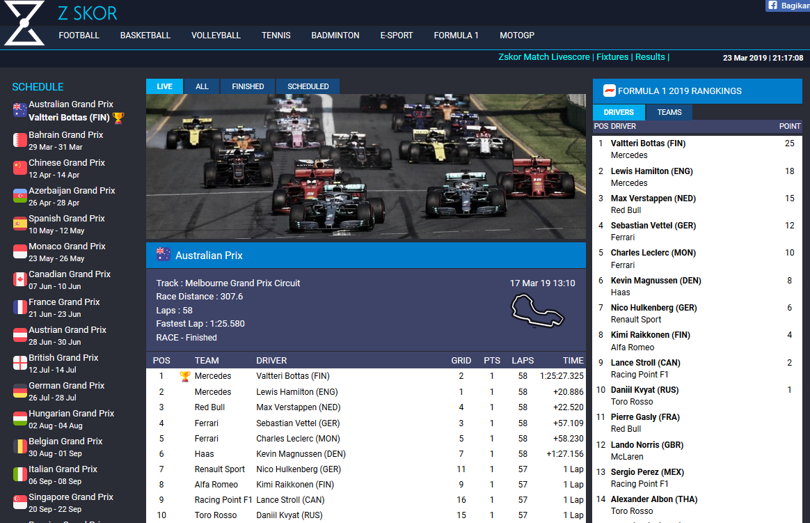Click the Bahrain flag icon
810x523 pixels.
point(19,141)
